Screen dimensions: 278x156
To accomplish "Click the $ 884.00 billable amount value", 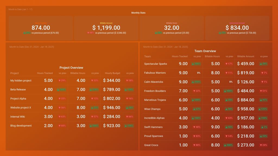I will 246,100.
